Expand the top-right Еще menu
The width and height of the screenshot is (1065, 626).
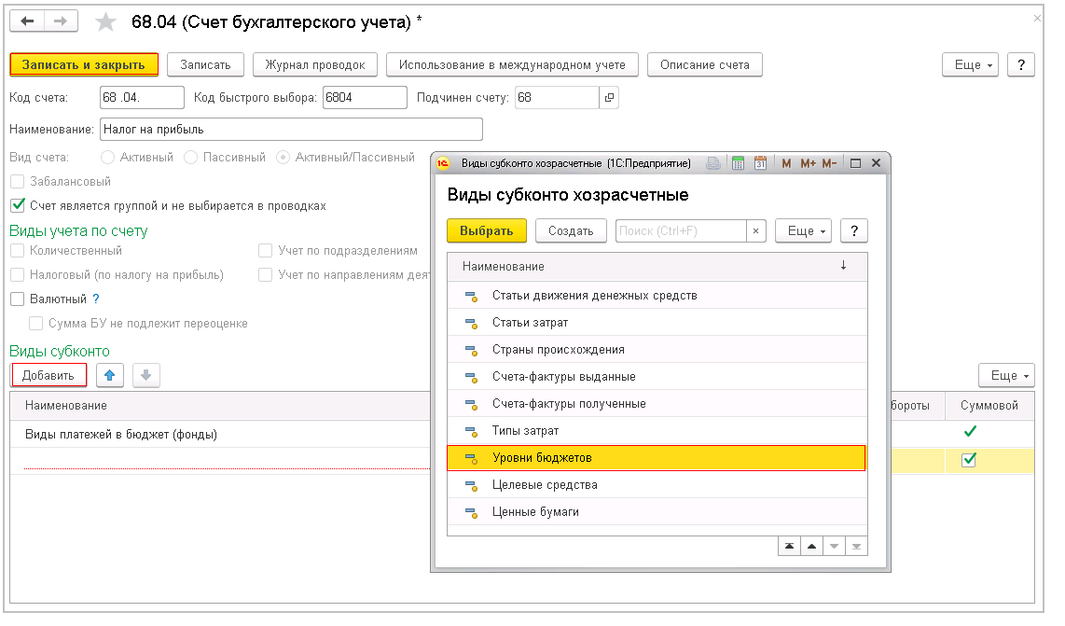[x=970, y=64]
